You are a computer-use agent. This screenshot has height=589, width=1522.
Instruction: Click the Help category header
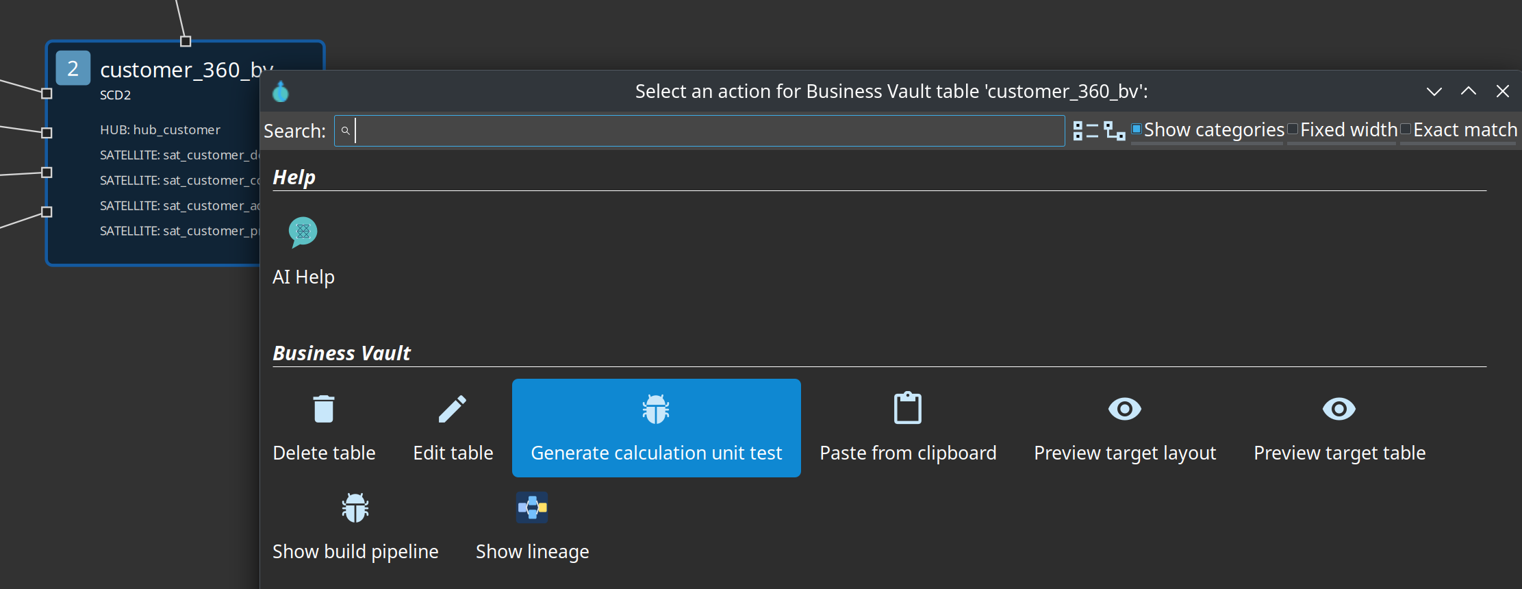(294, 177)
